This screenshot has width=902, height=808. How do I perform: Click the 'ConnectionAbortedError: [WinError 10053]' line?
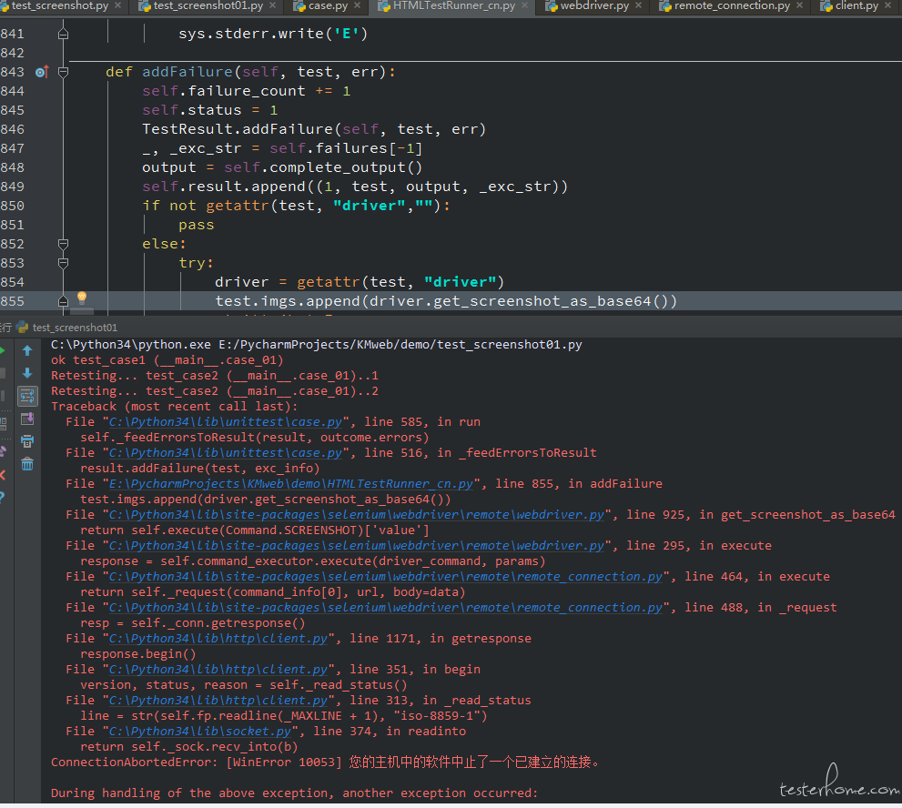point(325,763)
